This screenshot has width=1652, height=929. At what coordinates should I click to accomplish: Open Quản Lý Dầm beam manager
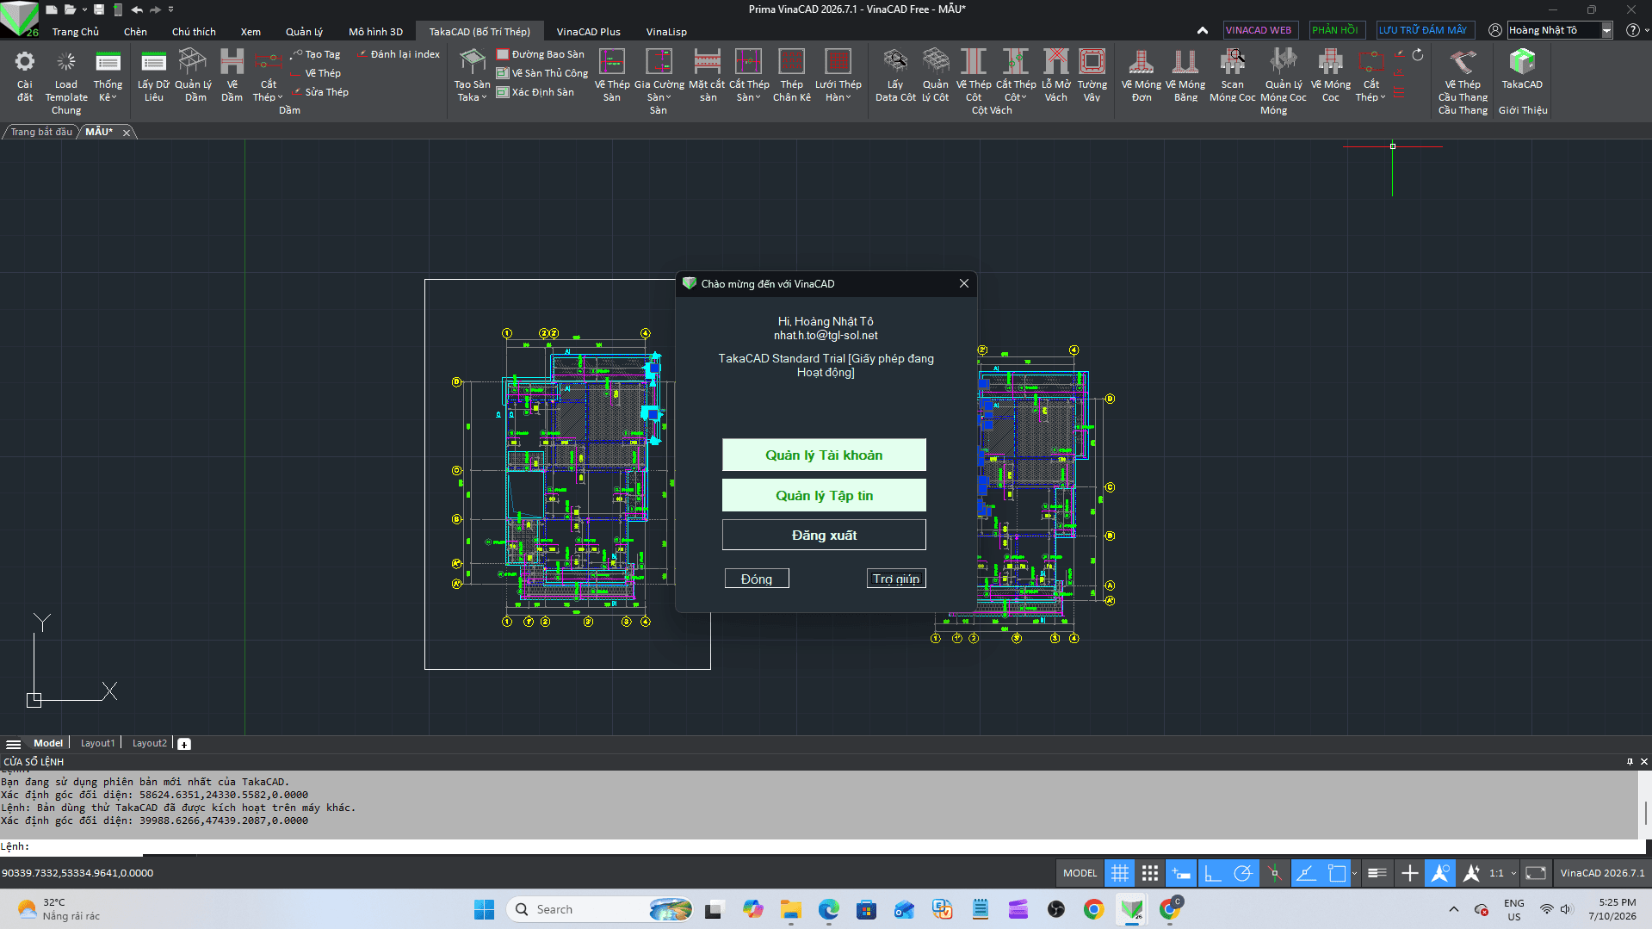(x=193, y=76)
